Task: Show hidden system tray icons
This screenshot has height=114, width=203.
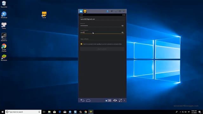Action: (180, 112)
